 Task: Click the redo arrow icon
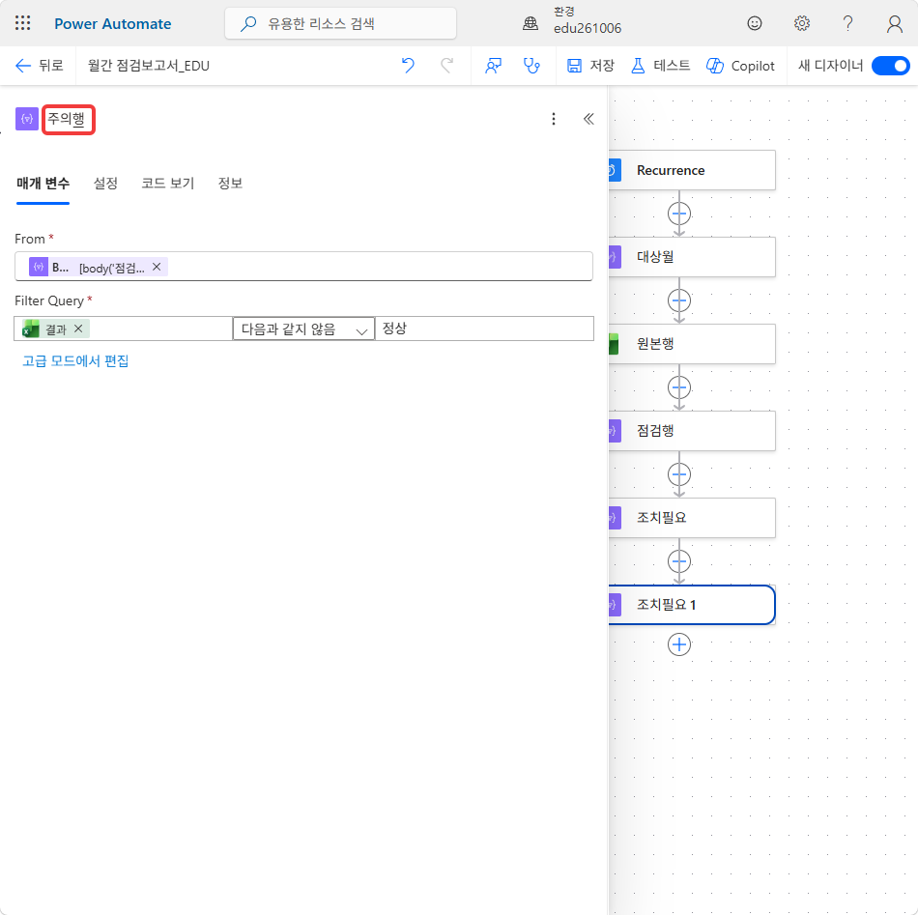point(447,65)
